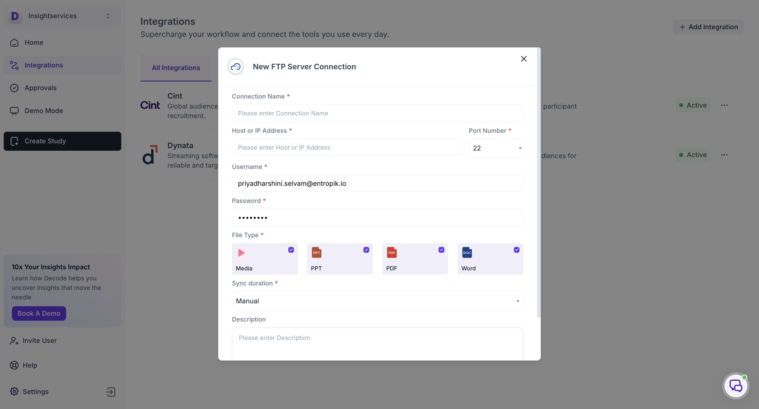Image resolution: width=759 pixels, height=409 pixels.
Task: Close the New FTP Server Connection dialog
Action: tap(524, 59)
